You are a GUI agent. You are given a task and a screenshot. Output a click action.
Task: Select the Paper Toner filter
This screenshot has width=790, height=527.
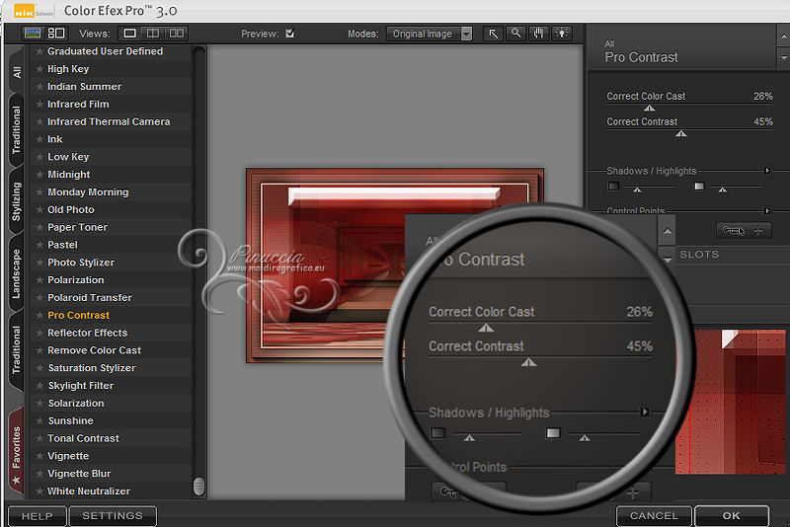[x=77, y=228]
